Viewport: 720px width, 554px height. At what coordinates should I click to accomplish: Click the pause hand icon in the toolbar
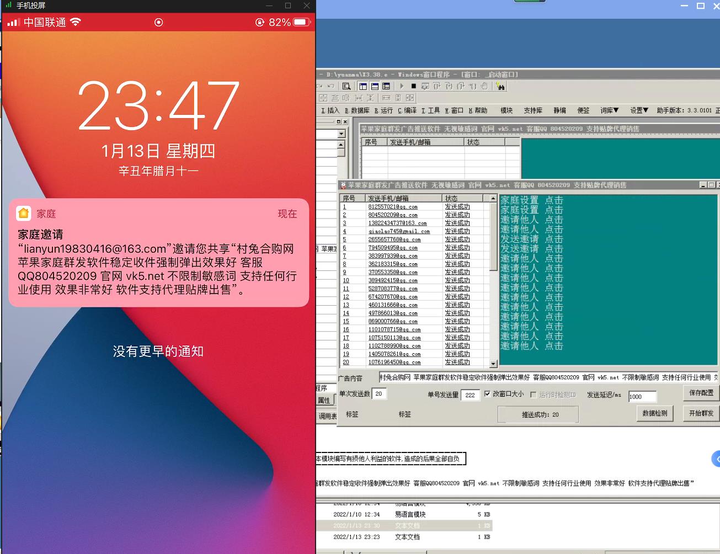(484, 86)
